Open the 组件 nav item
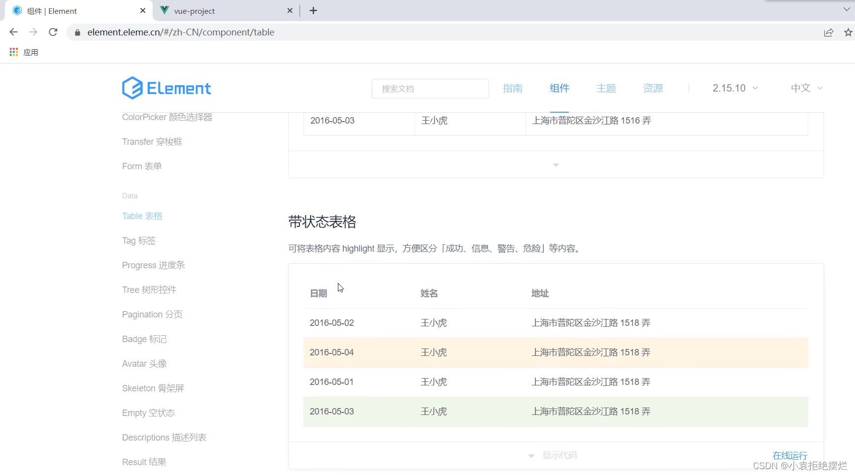 coord(559,88)
